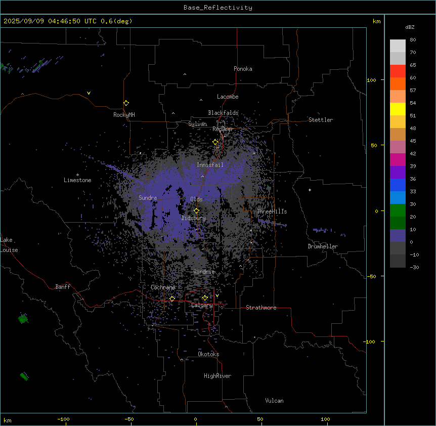Click the -100 tick on the bottom axis
The width and height of the screenshot is (436, 426).
pos(63,419)
